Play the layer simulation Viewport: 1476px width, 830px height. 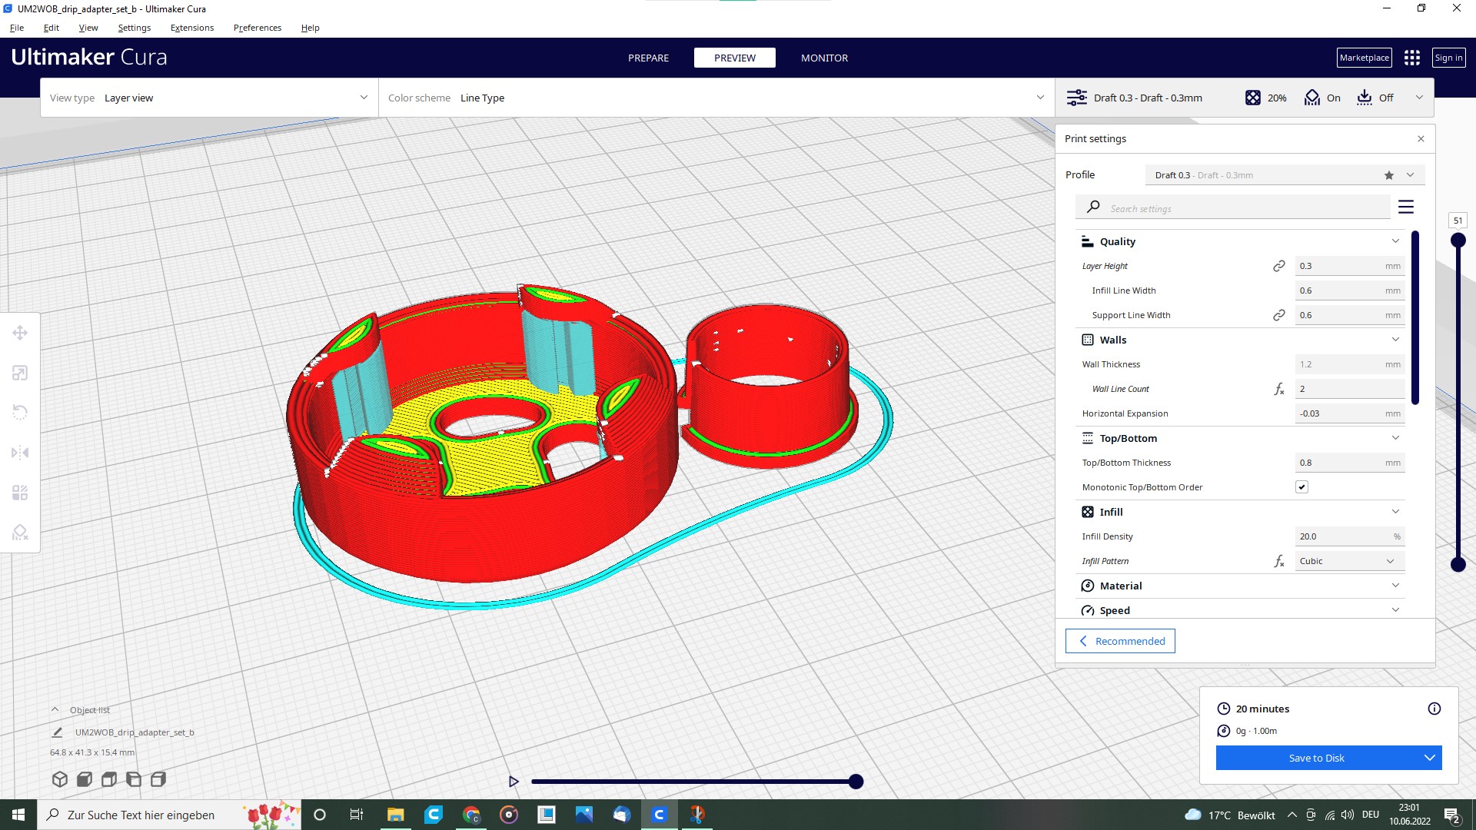click(514, 782)
